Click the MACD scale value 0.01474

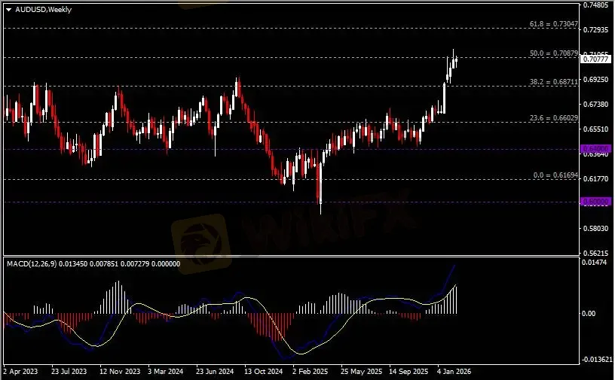point(594,261)
